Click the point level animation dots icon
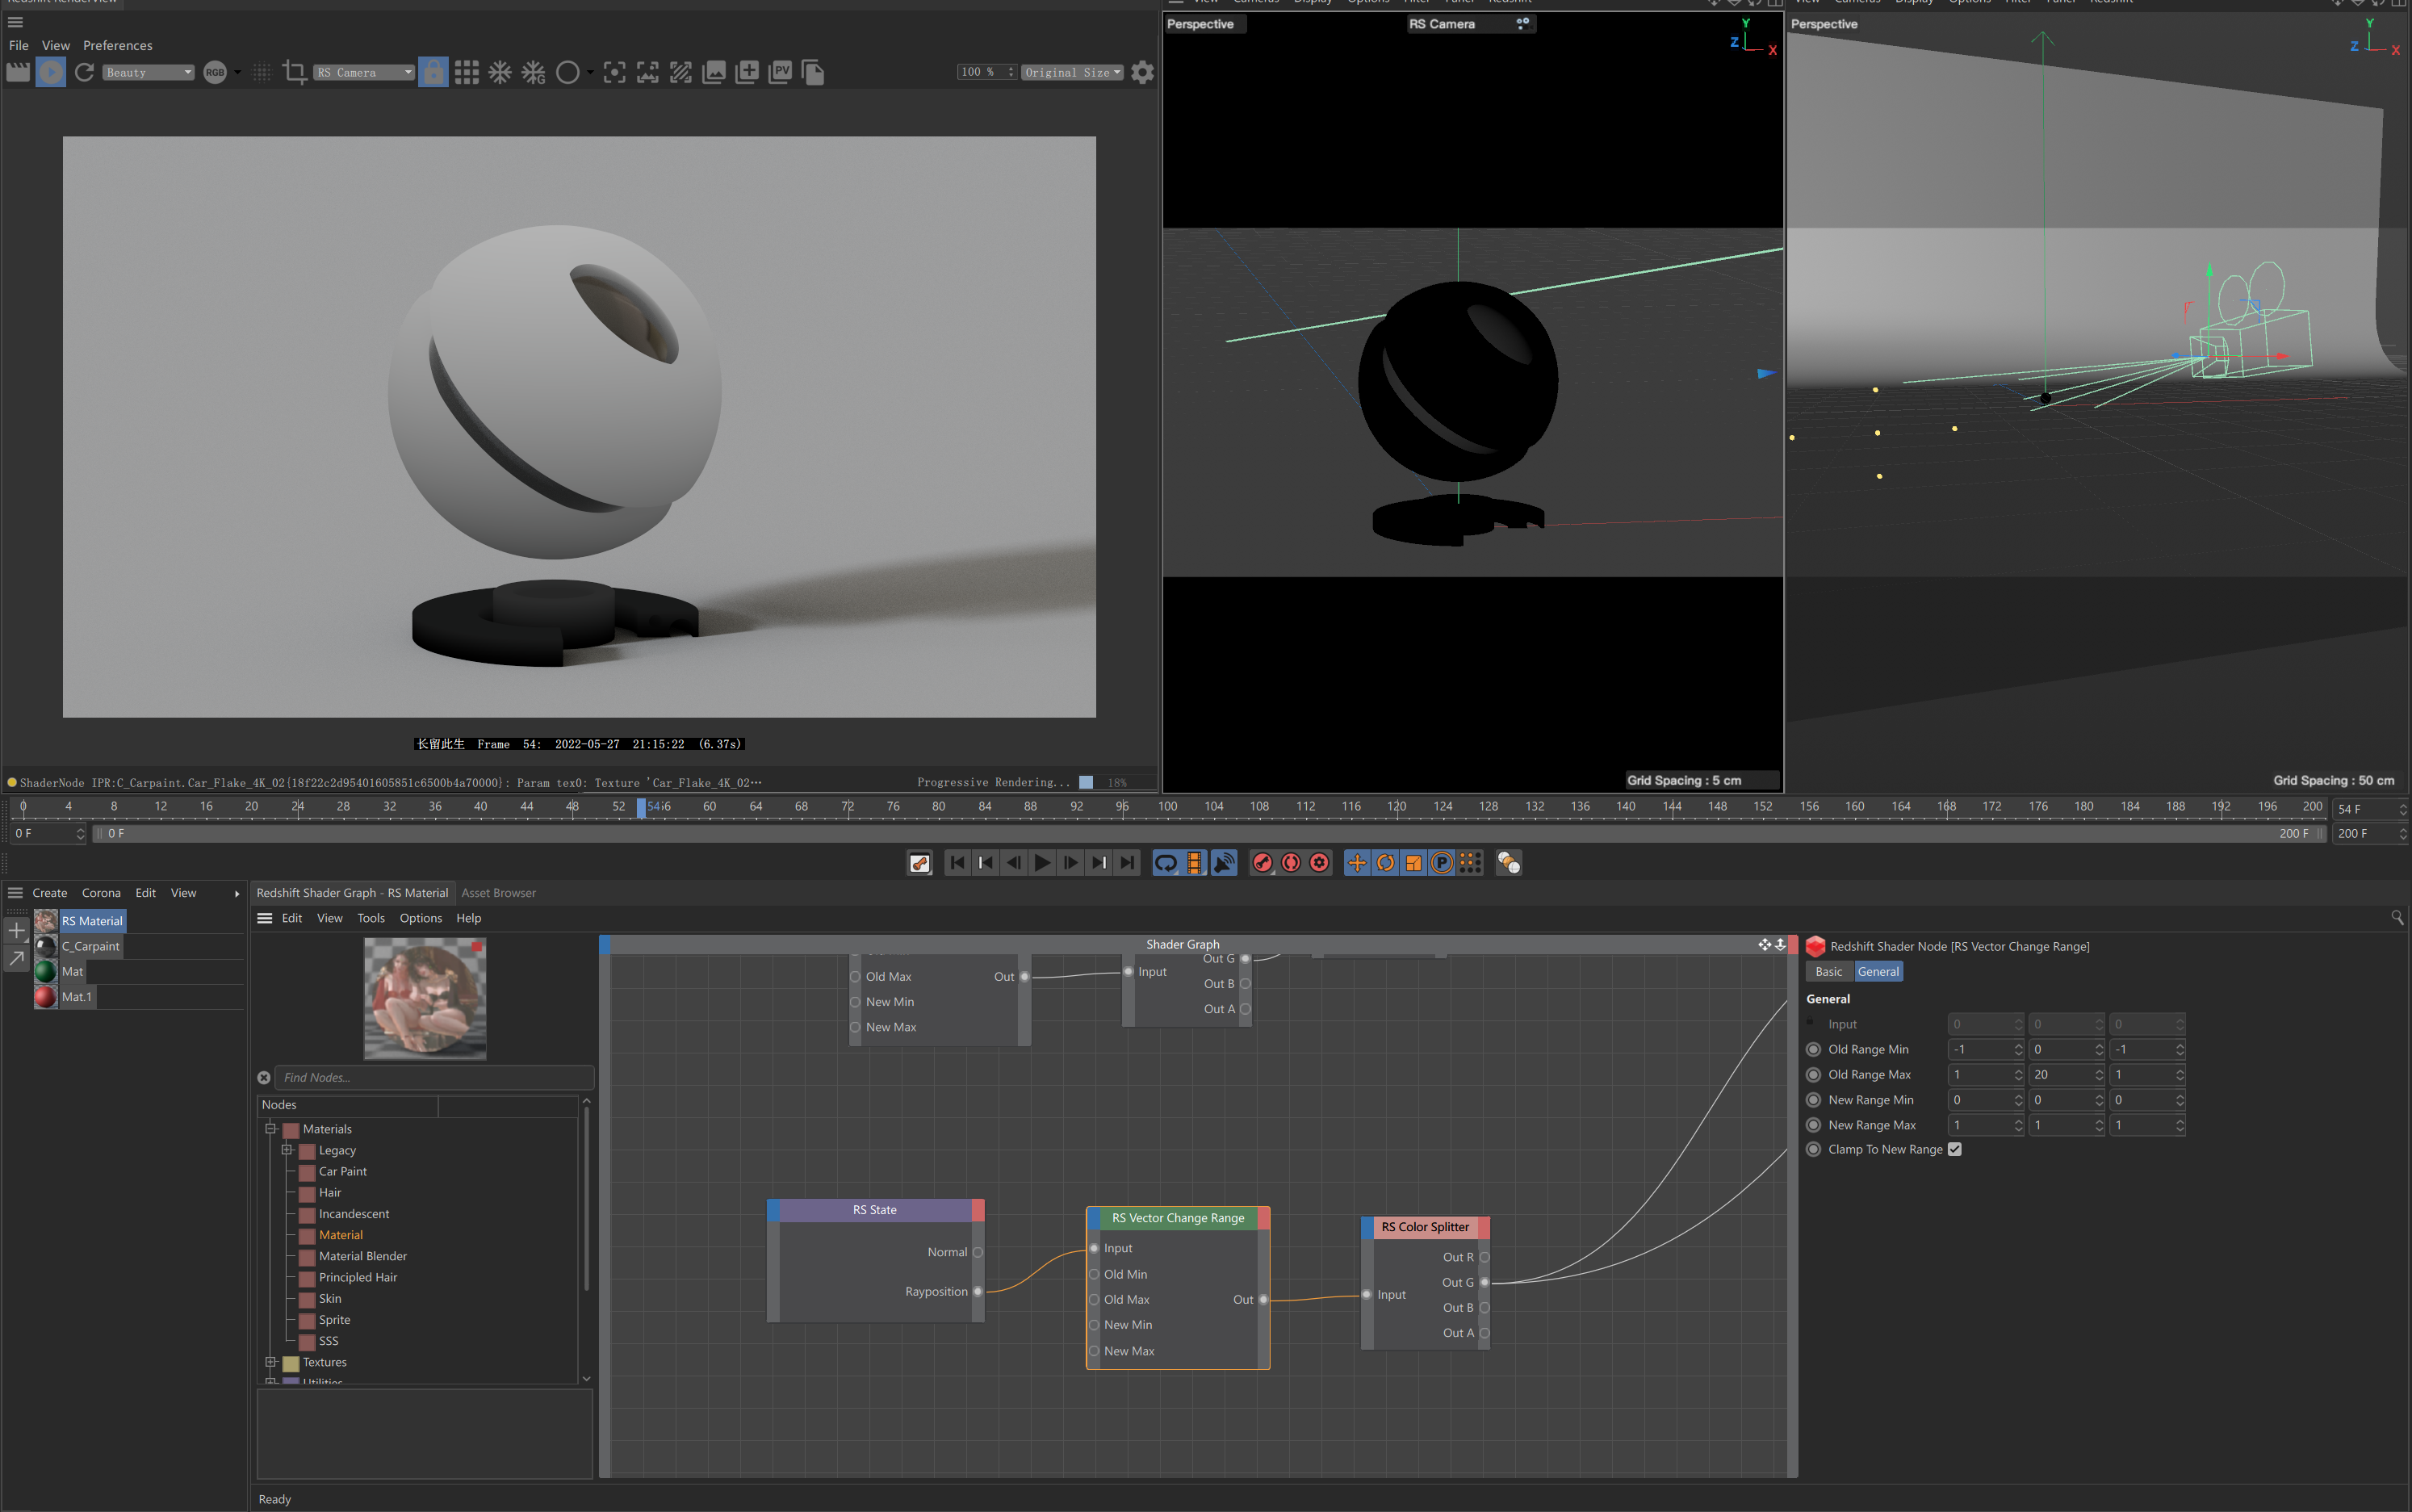 1469,863
